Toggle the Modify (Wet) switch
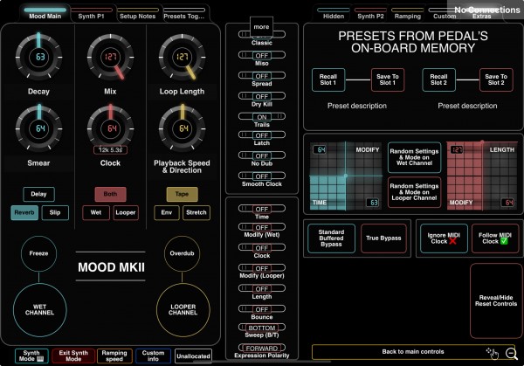This screenshot has width=524, height=366. click(262, 227)
